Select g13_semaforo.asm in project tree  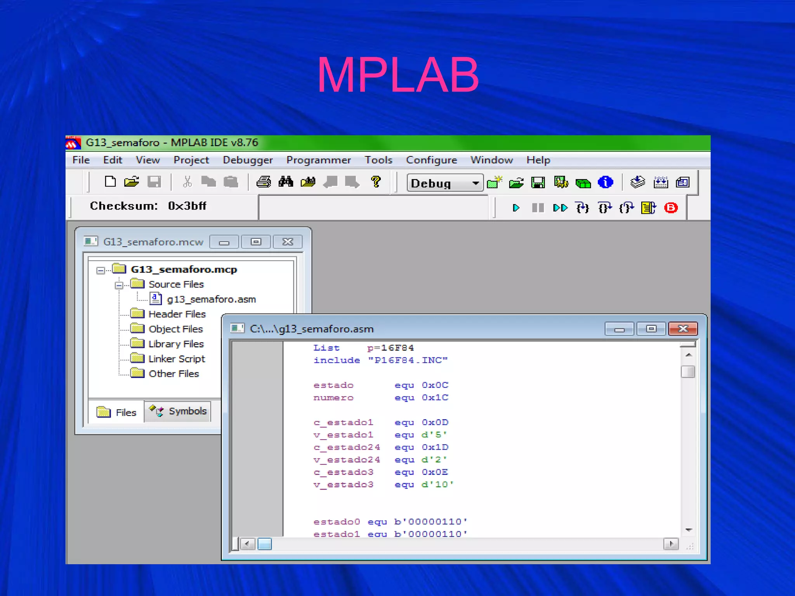211,299
